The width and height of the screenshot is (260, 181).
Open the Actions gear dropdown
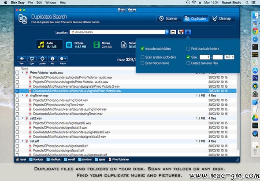(x=63, y=59)
